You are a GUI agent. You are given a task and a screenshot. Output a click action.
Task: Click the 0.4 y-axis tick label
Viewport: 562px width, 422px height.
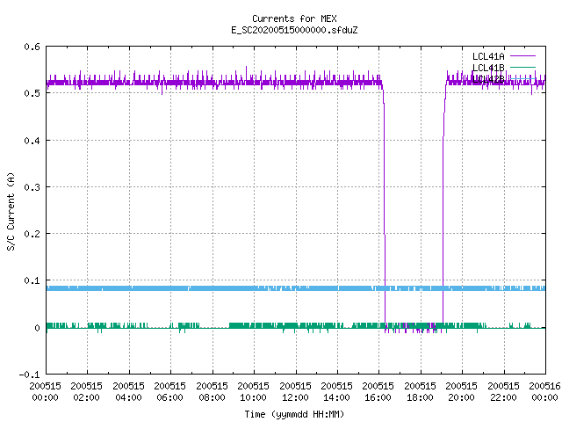pyautogui.click(x=32, y=141)
